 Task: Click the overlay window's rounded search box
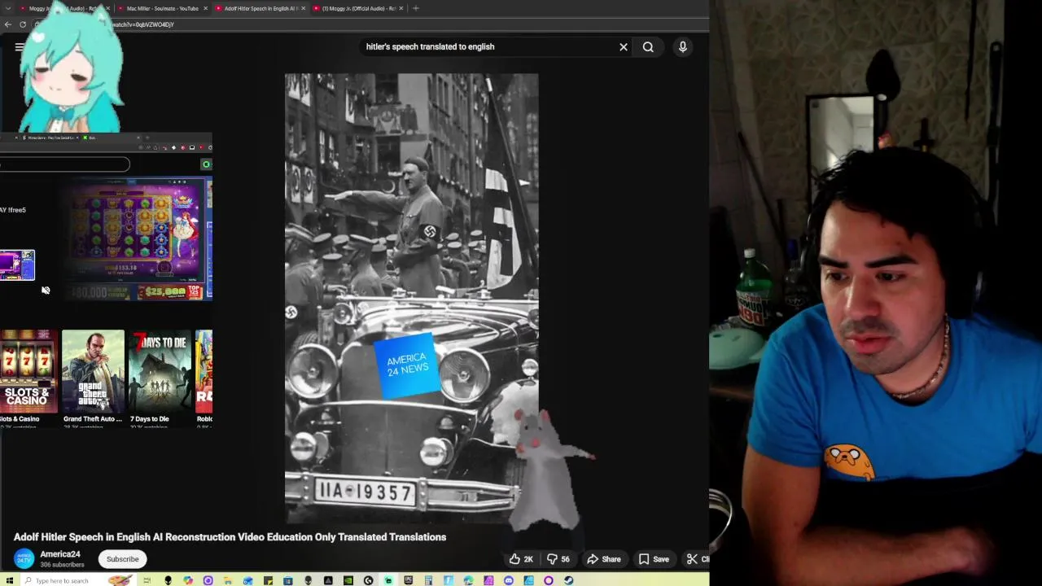64,164
